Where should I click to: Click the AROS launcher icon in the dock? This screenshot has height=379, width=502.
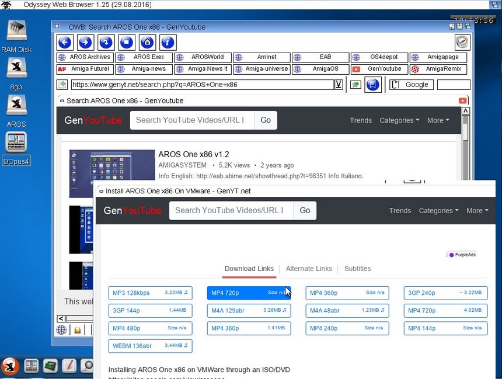coord(10,366)
